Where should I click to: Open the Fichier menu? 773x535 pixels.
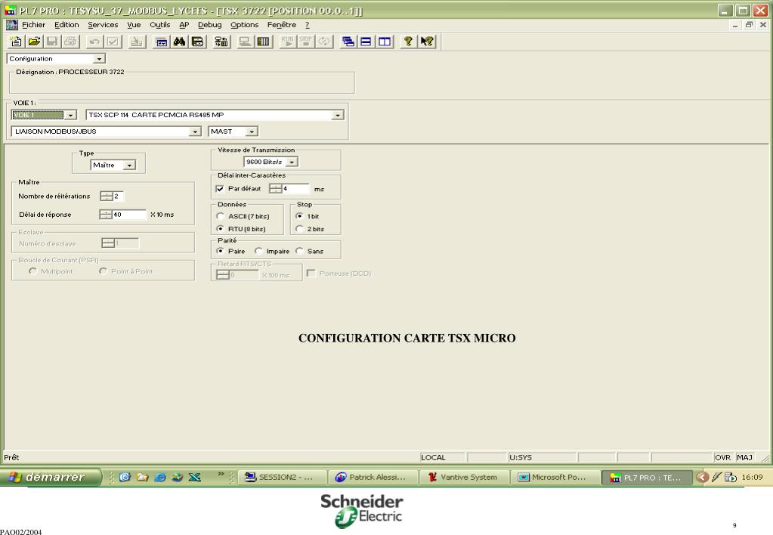click(33, 25)
